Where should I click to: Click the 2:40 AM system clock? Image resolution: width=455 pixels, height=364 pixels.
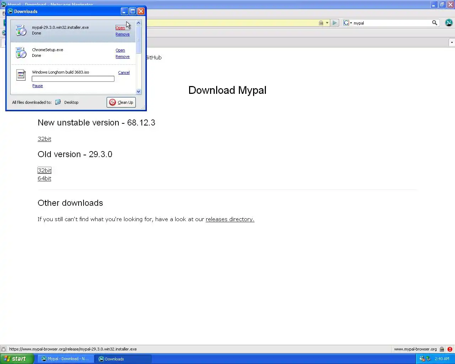click(x=442, y=359)
